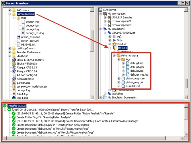Expand the xtcAdhoc simulation

tap(105, 94)
